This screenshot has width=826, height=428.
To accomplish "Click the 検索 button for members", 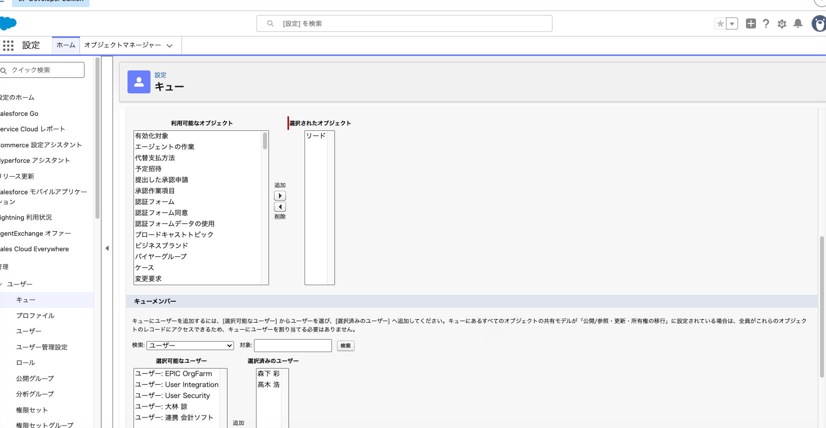I will click(345, 346).
